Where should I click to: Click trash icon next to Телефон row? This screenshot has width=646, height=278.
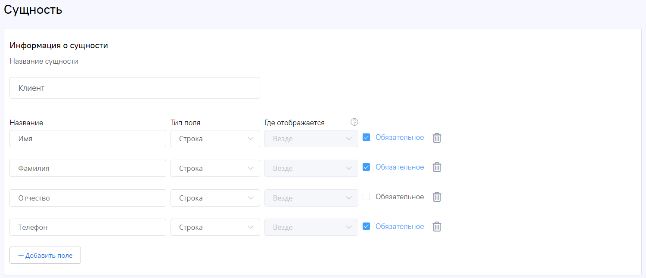[x=437, y=227]
